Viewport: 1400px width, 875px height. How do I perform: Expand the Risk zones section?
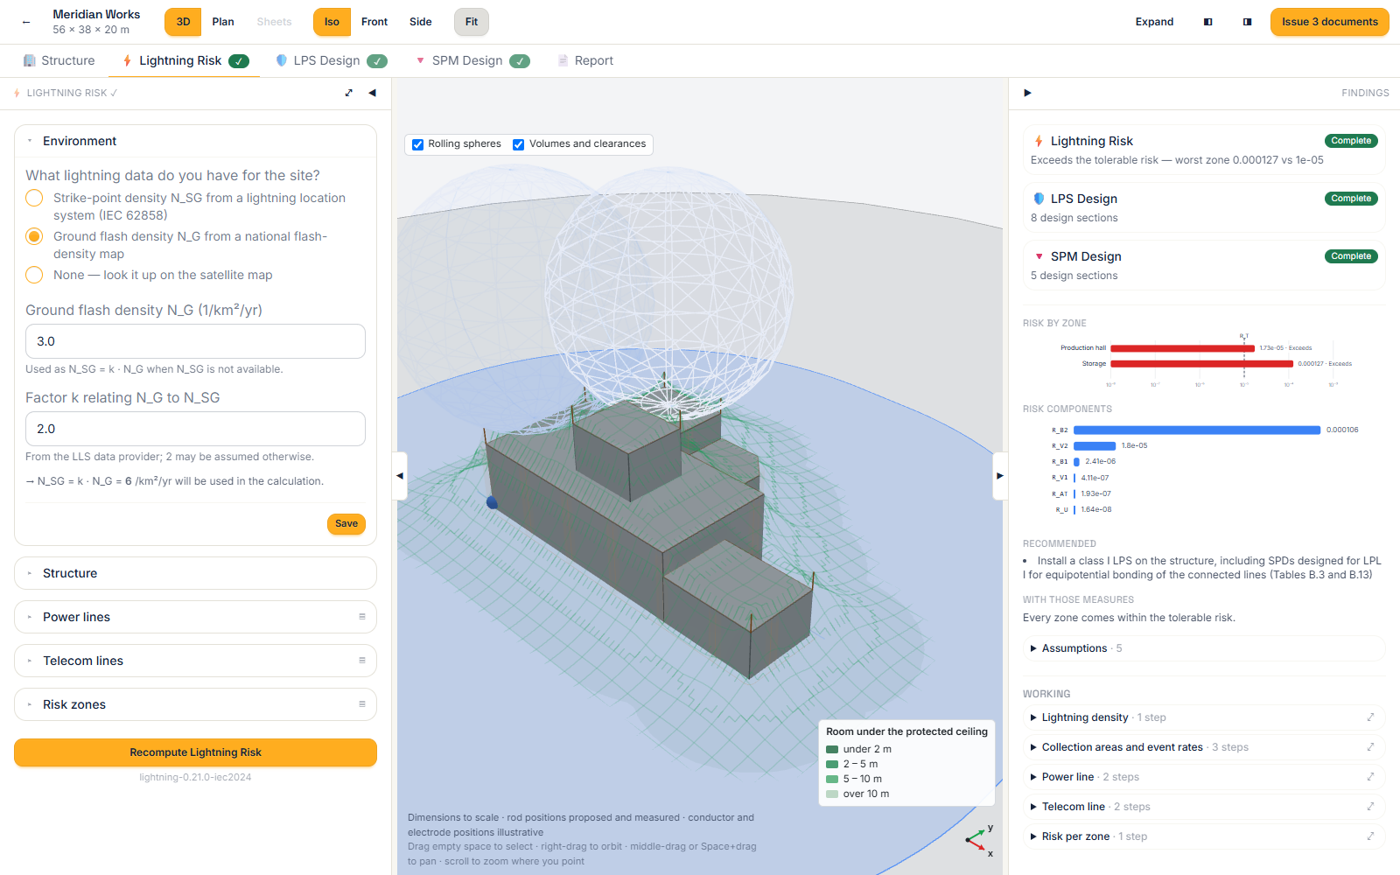(195, 704)
